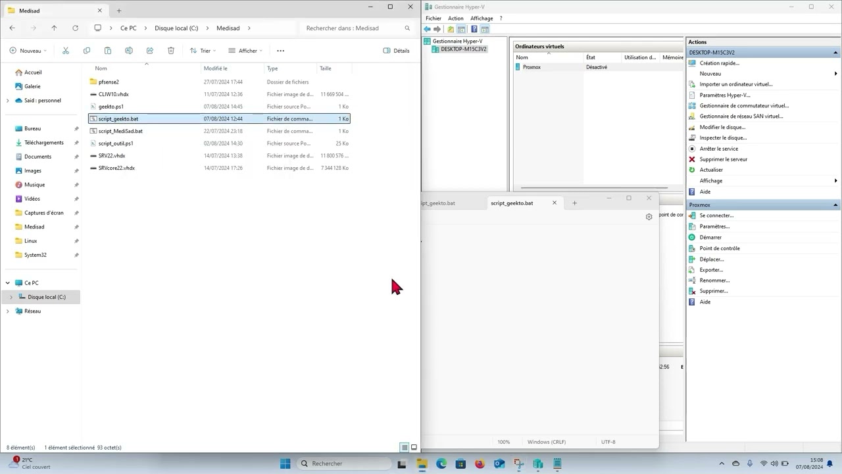This screenshot has width=842, height=474.
Task: Click the Share icon in Explorer toolbar
Action: 150,51
